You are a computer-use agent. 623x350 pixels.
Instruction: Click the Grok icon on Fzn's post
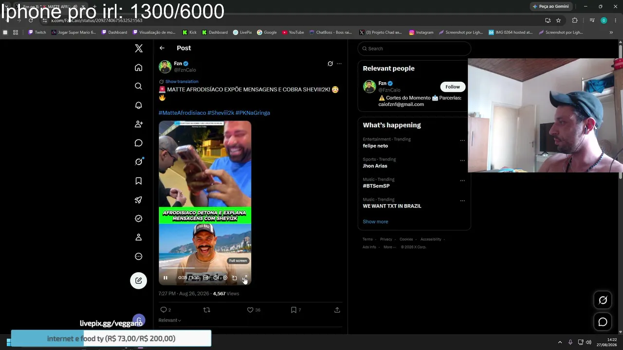click(x=330, y=64)
